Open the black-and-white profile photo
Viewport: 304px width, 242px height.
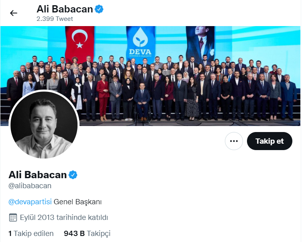[x=44, y=125]
